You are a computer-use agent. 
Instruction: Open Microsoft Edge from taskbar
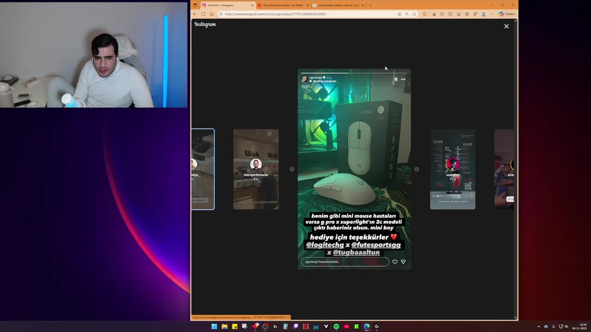click(367, 326)
